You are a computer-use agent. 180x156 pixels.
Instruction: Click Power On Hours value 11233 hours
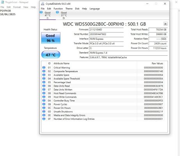pos(158,48)
